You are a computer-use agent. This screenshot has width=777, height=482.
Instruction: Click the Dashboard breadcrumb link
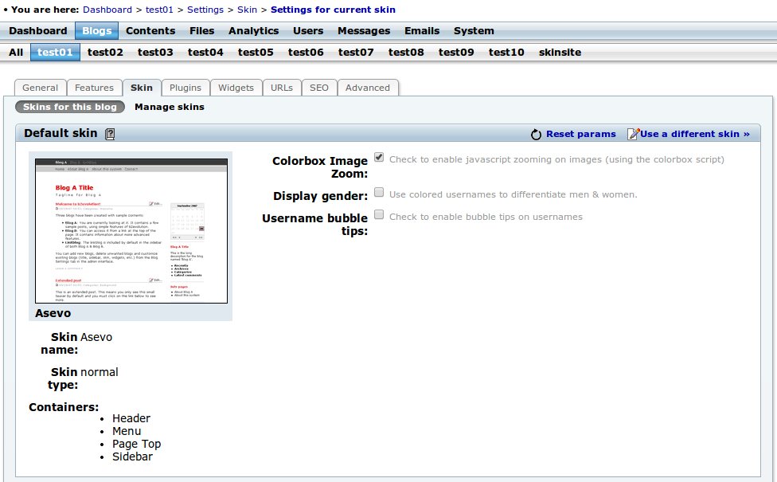click(x=107, y=10)
